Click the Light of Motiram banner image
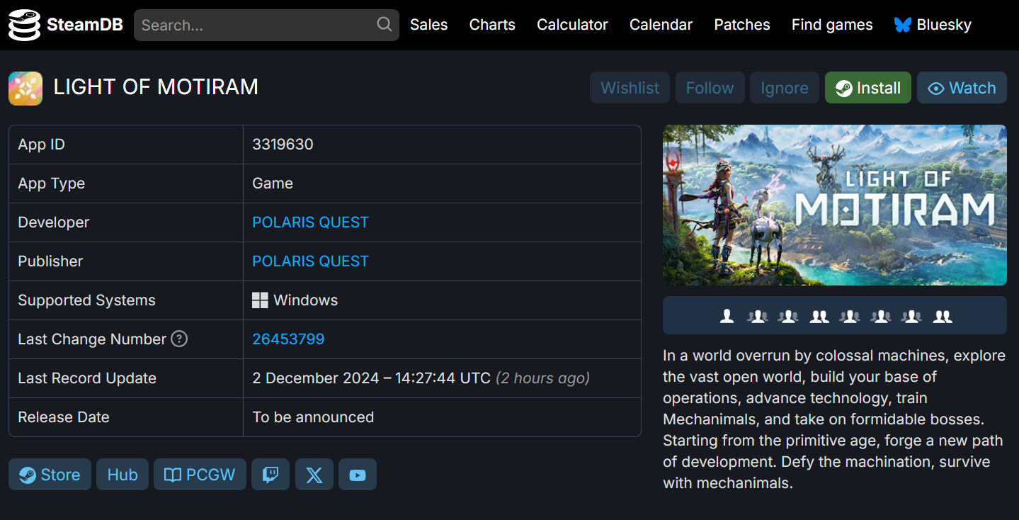Screen dimensions: 1019x520 (x=834, y=205)
